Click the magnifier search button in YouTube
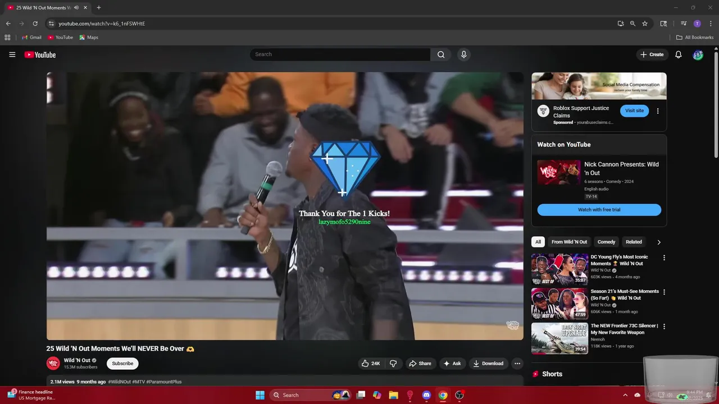719x404 pixels. coord(441,54)
